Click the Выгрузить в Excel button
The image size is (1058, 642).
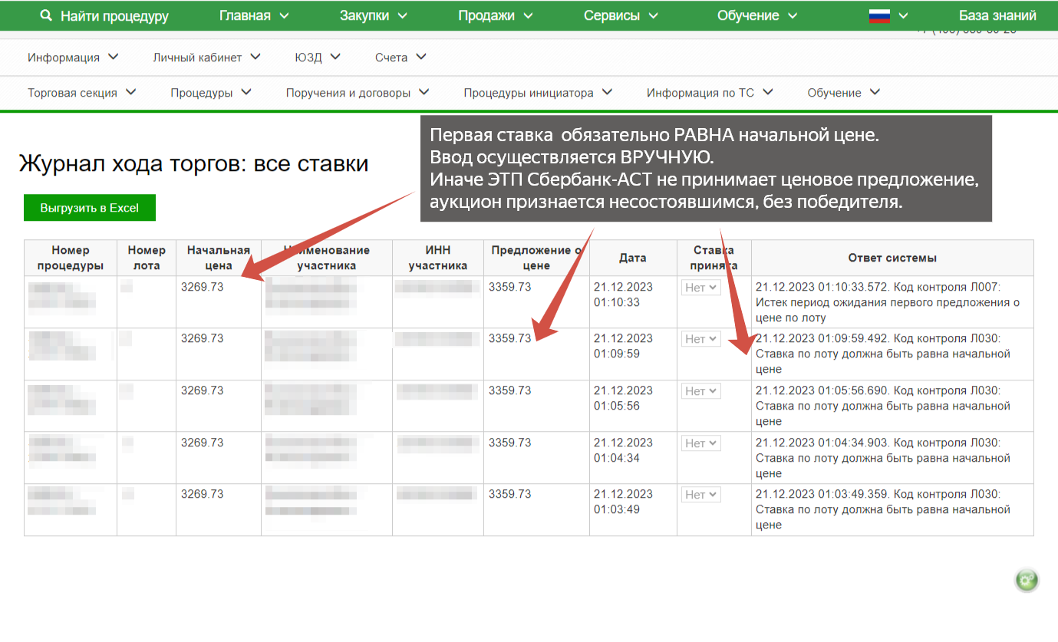(90, 208)
